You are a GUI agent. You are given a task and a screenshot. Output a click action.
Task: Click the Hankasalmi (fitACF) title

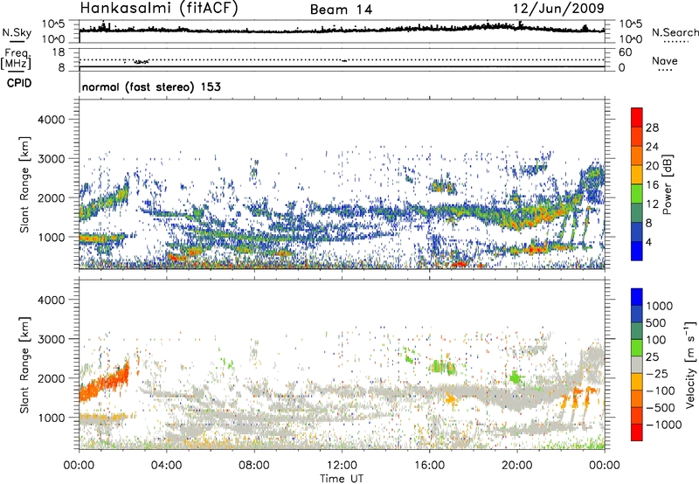pos(159,8)
